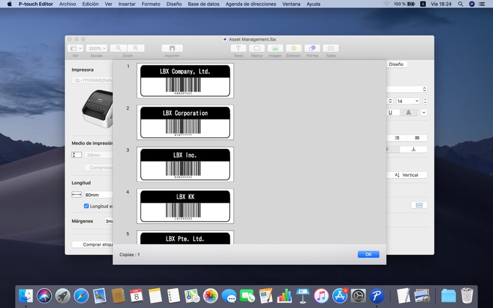Click the zoom out magnifier

(119, 48)
